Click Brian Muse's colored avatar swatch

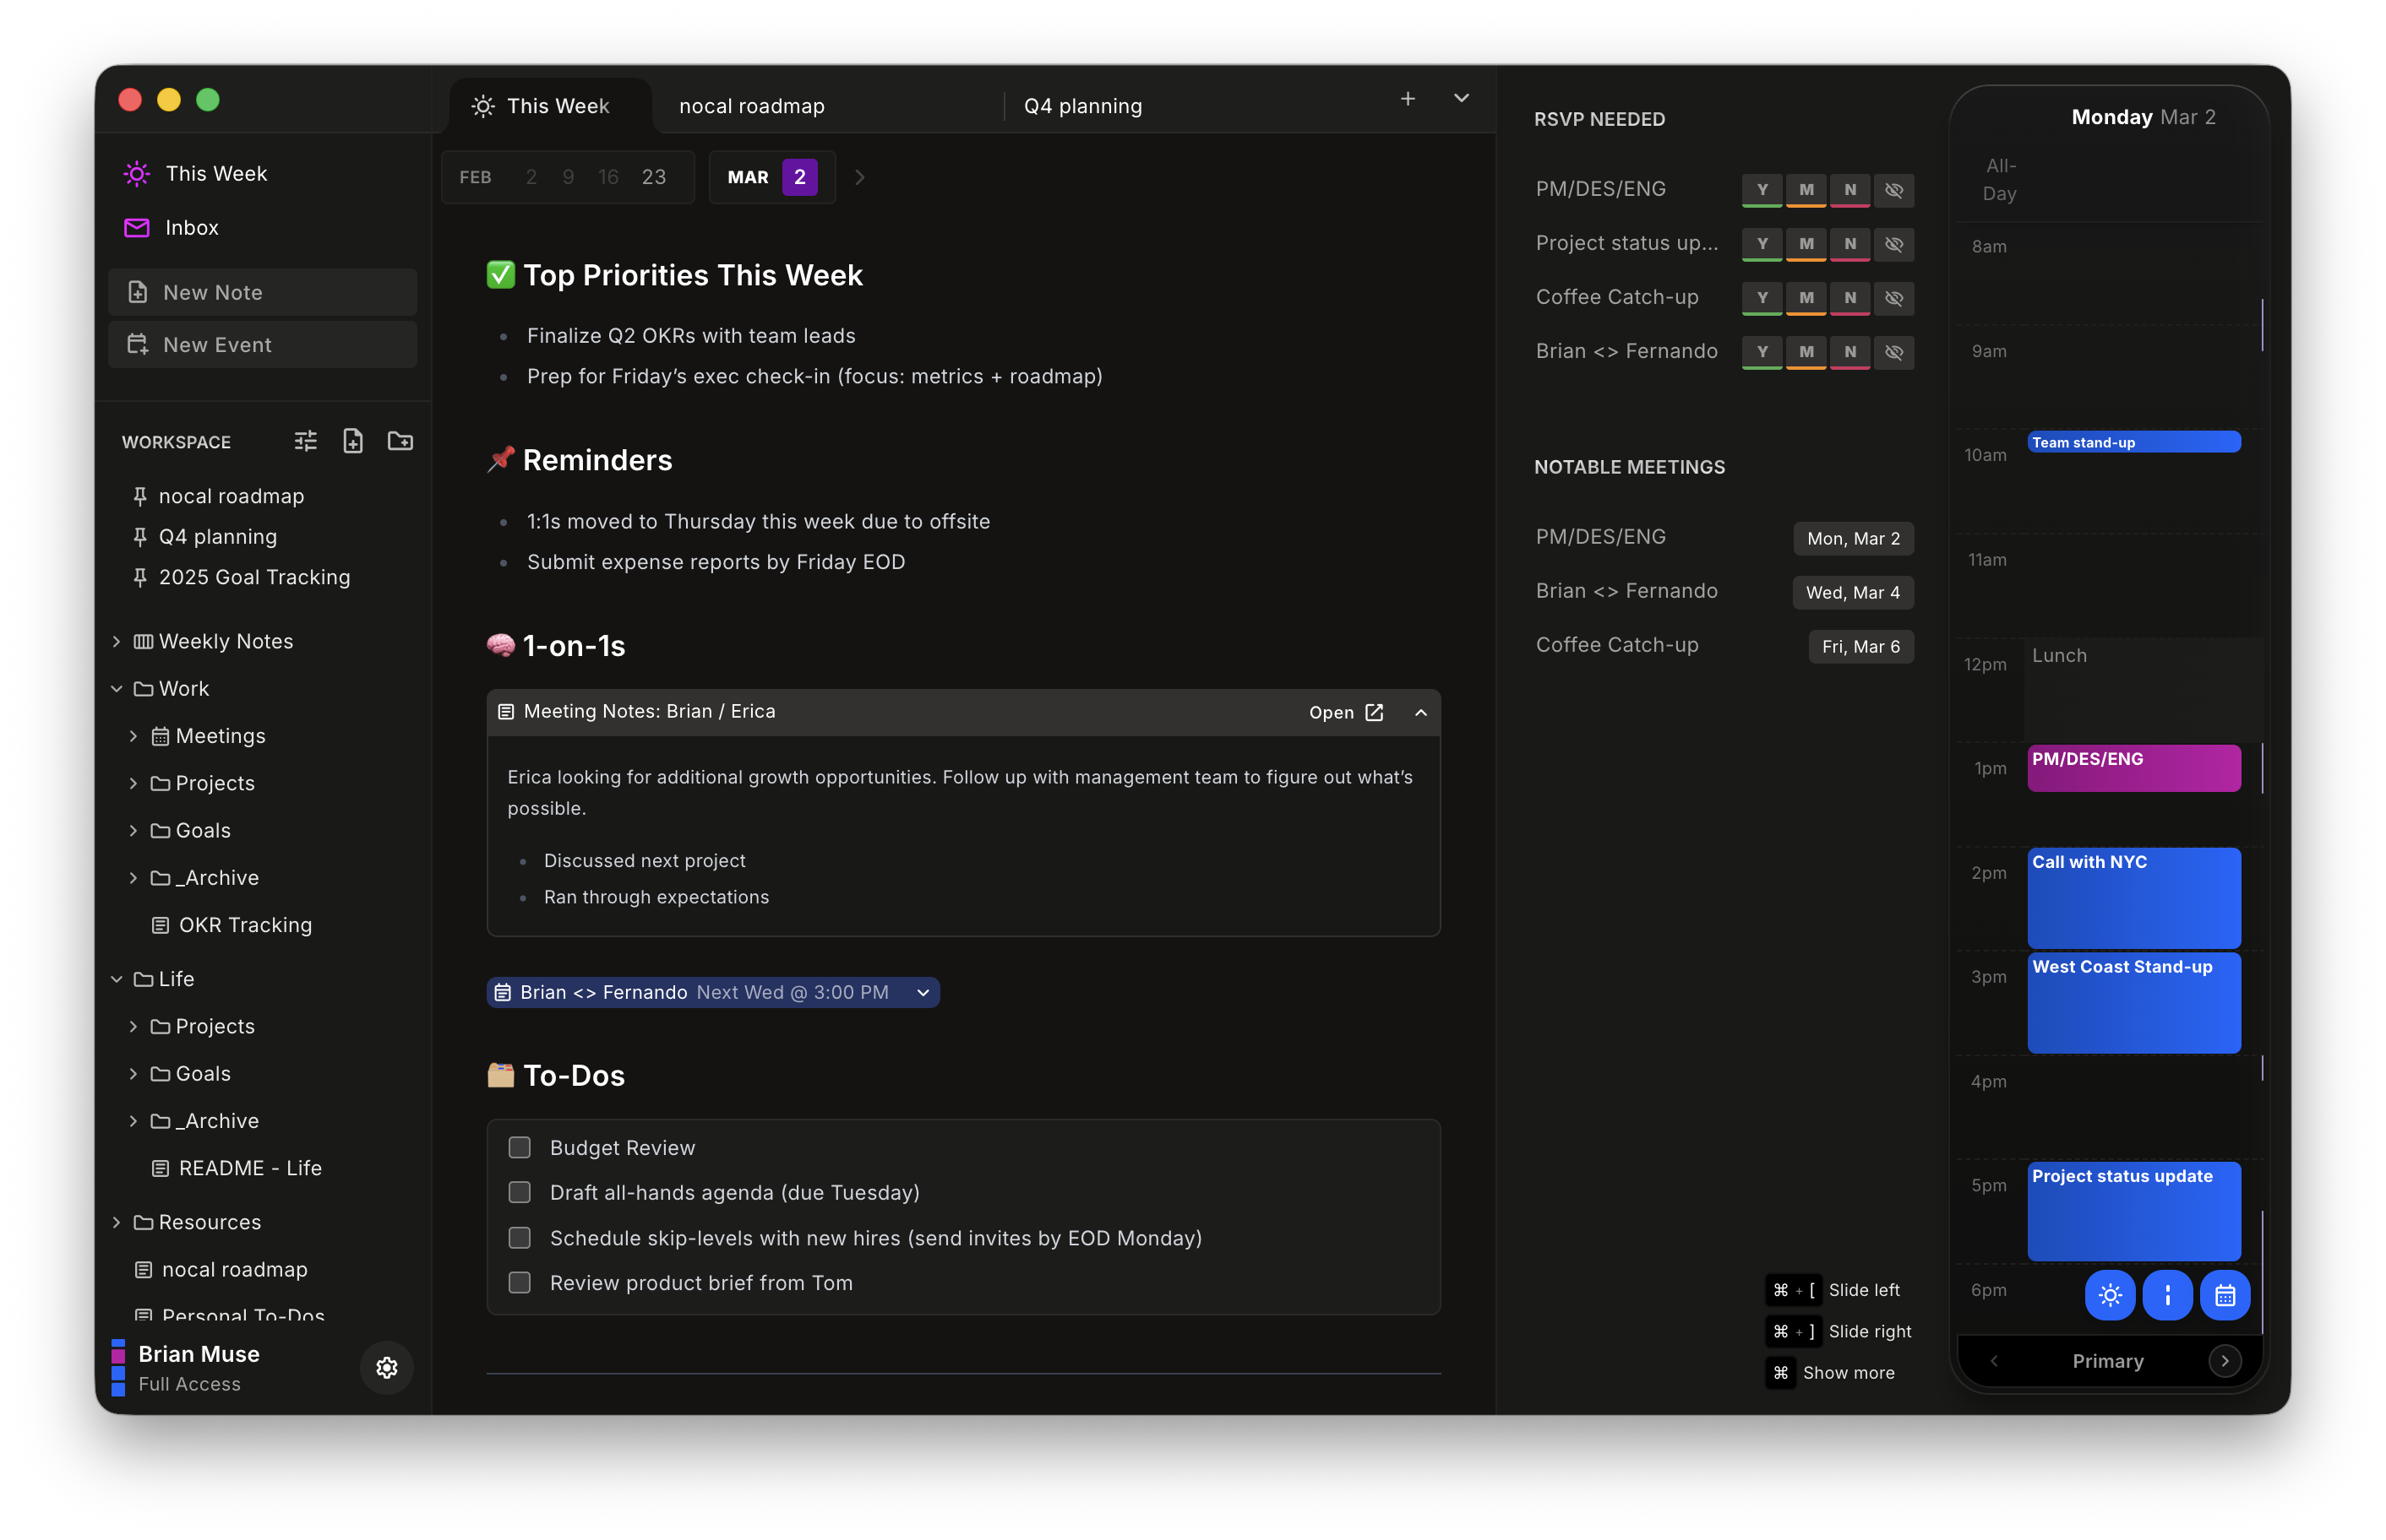[119, 1368]
